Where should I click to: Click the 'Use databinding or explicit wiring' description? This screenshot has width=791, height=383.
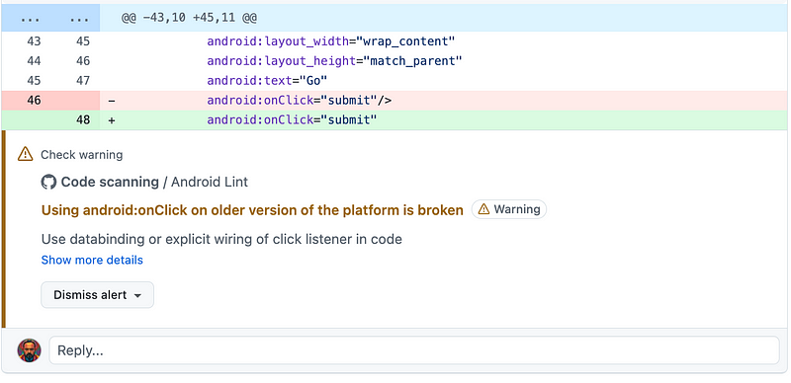221,239
